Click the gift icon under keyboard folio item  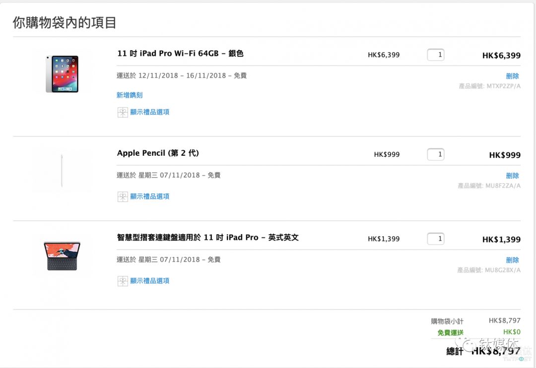tap(123, 281)
